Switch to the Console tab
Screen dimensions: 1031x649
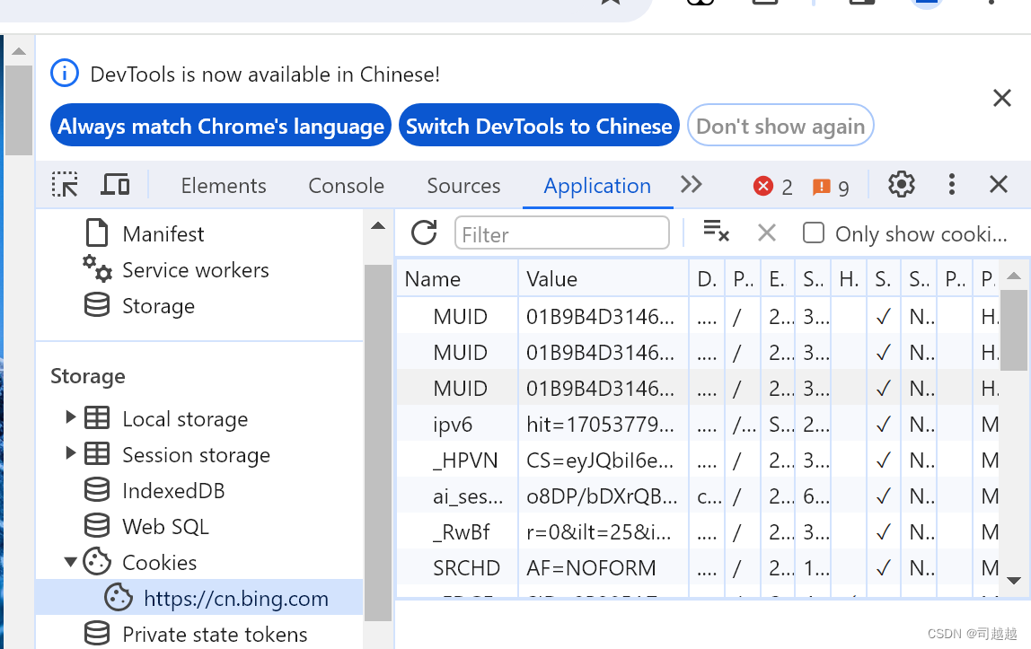coord(346,186)
